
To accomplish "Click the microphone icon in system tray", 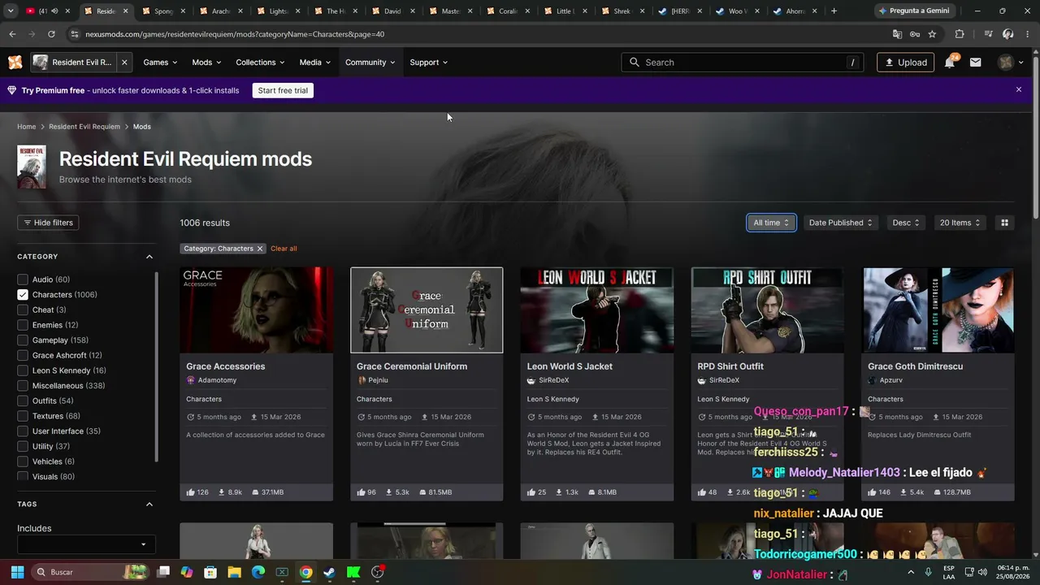I will pos(928,572).
